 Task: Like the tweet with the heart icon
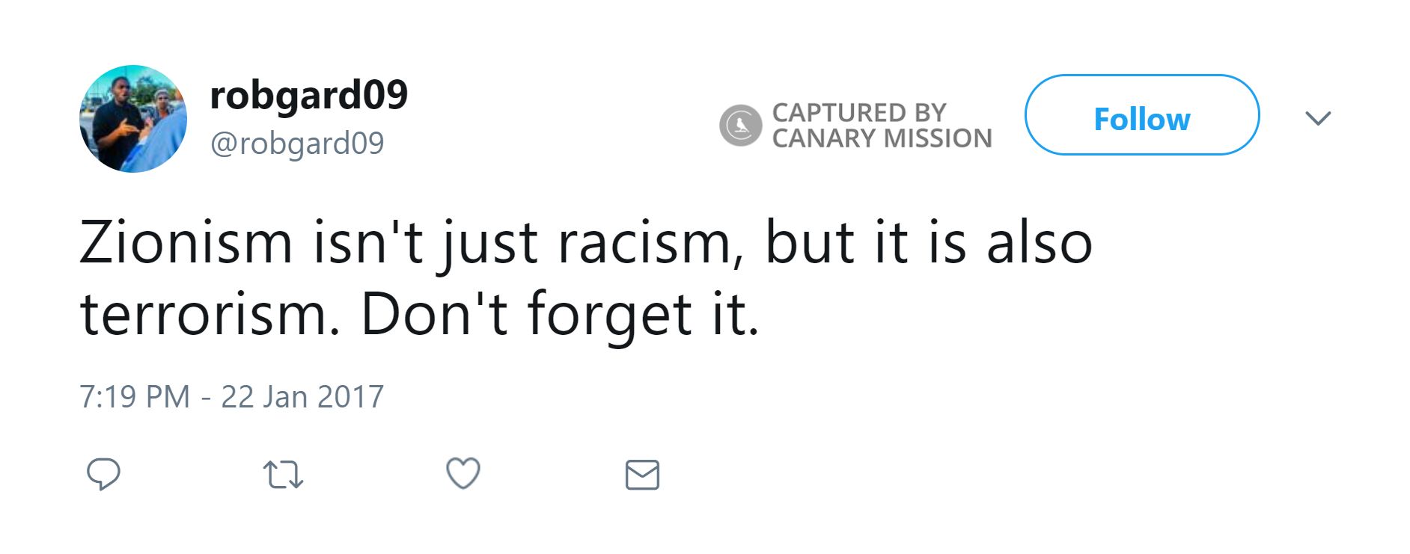pyautogui.click(x=463, y=474)
